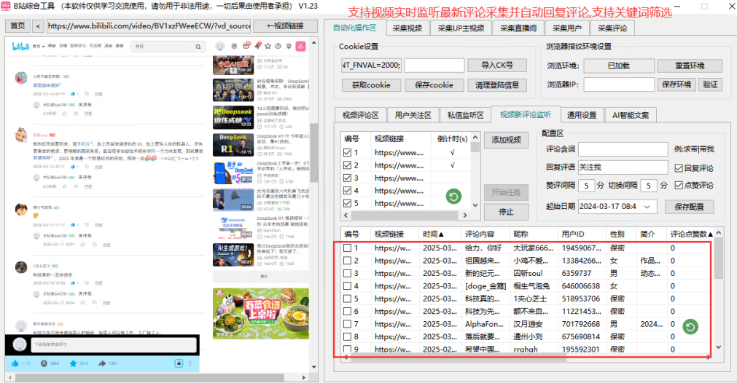The image size is (737, 383).
Task: Click the 停止 button
Action: click(x=506, y=212)
